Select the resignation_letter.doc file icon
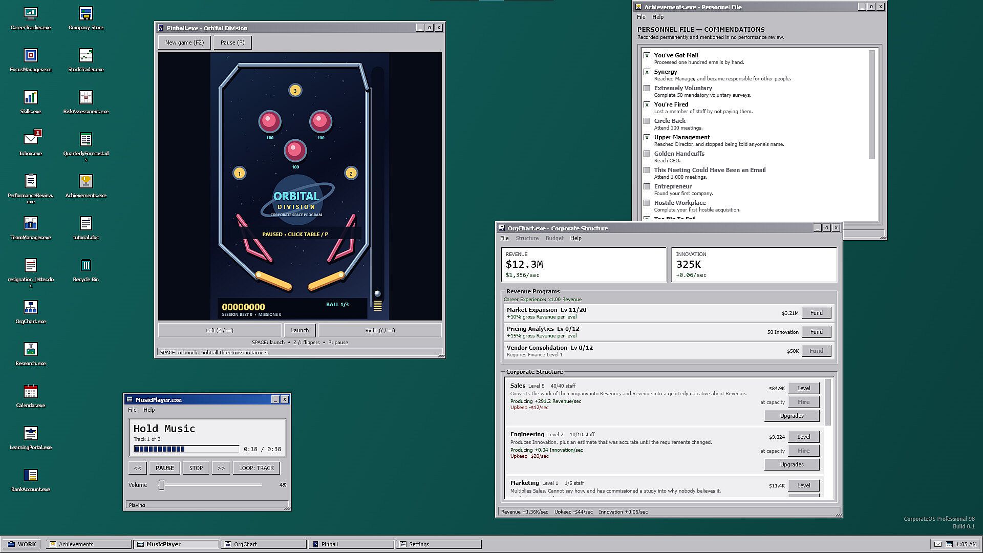Image resolution: width=983 pixels, height=553 pixels. point(31,272)
